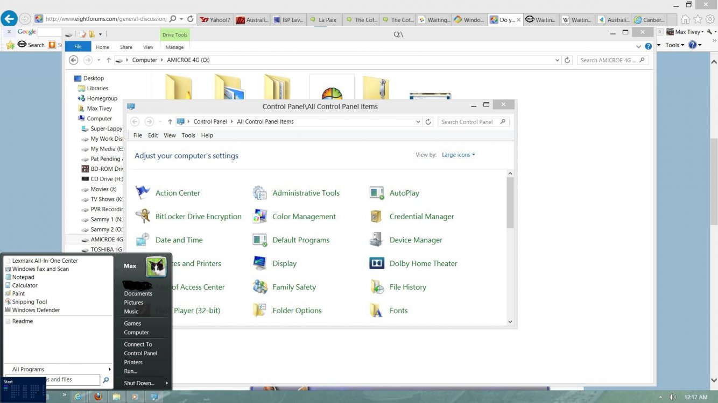718x403 pixels.
Task: Open browser Tools dropdown
Action: pos(675,45)
